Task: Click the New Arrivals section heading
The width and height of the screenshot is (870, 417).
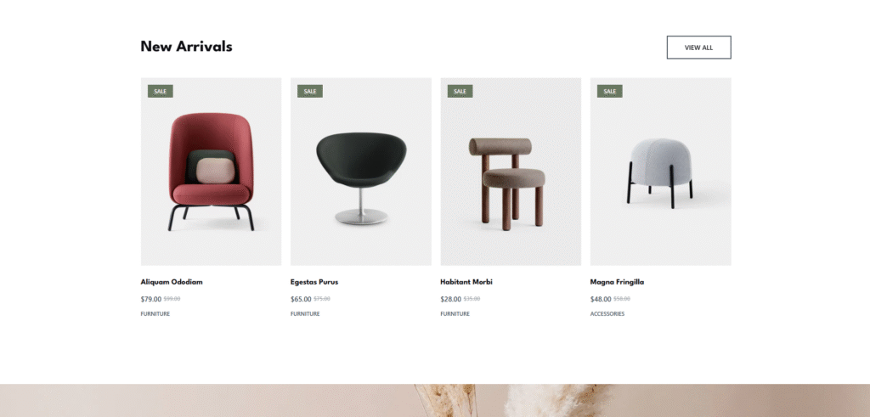Action: (186, 47)
